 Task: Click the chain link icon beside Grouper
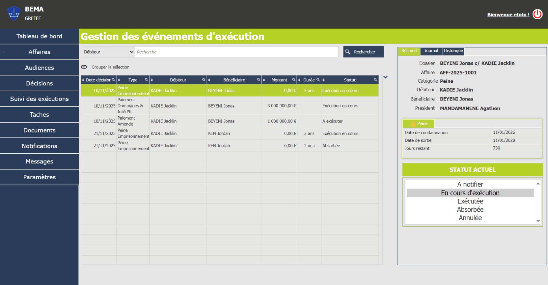click(84, 67)
